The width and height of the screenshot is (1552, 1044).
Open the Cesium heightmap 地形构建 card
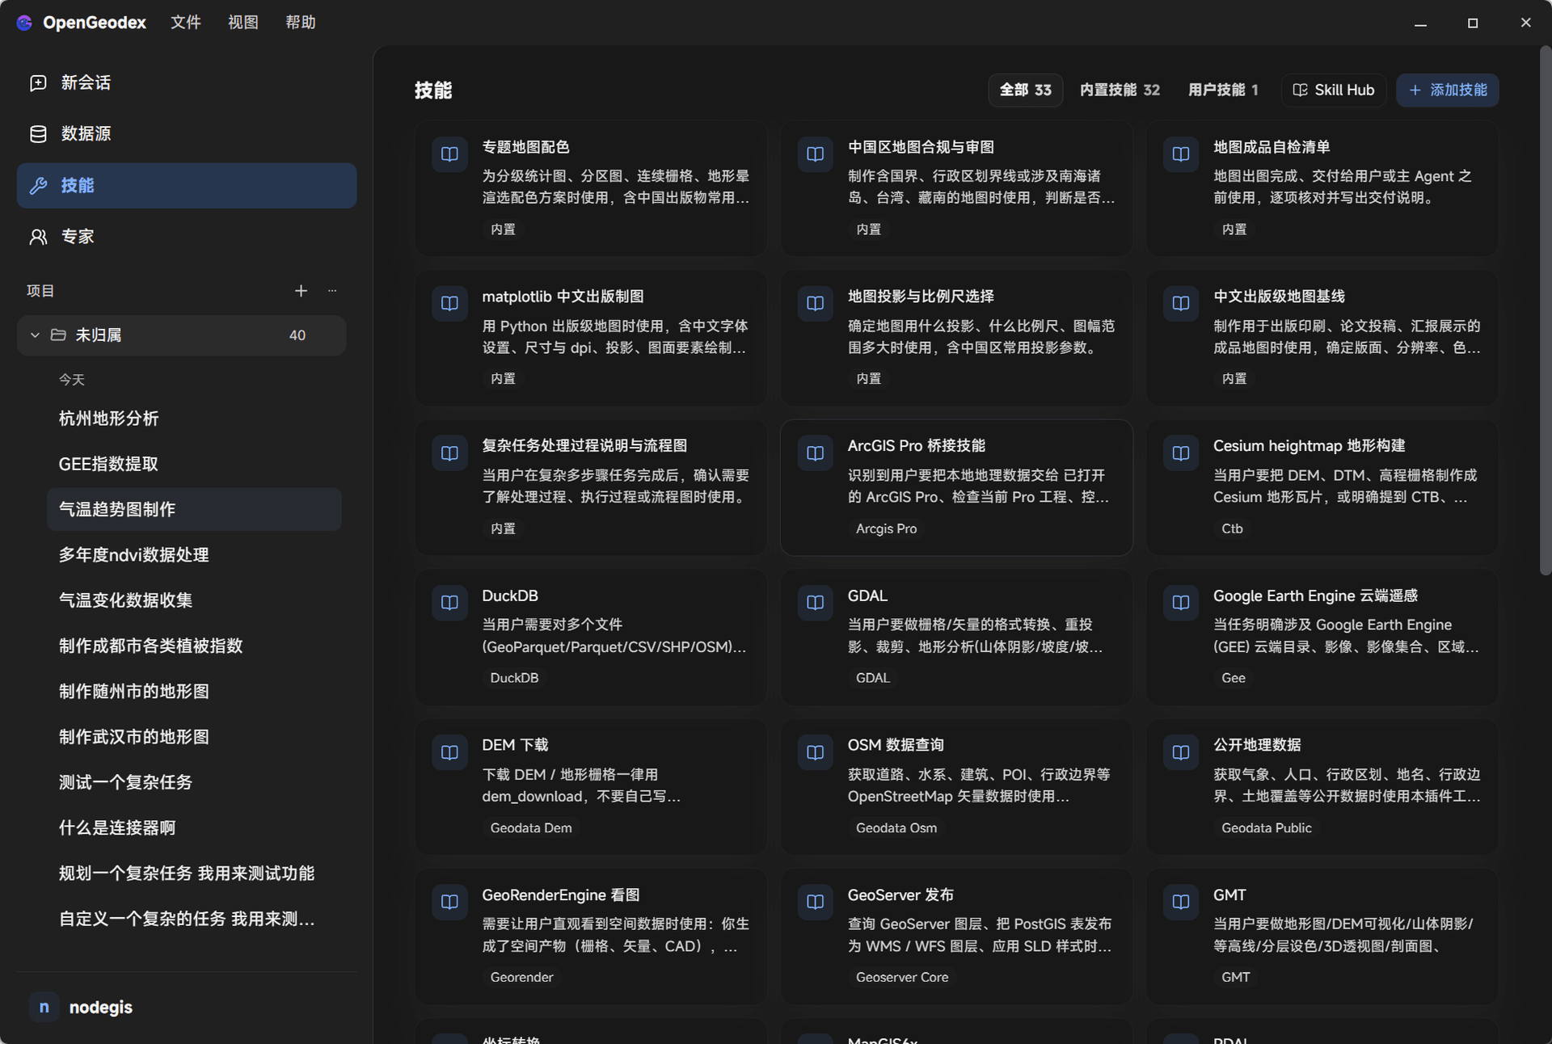point(1322,487)
